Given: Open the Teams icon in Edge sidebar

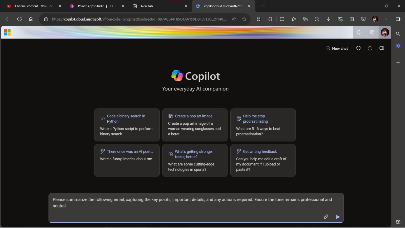Looking at the screenshot, I should (398, 46).
